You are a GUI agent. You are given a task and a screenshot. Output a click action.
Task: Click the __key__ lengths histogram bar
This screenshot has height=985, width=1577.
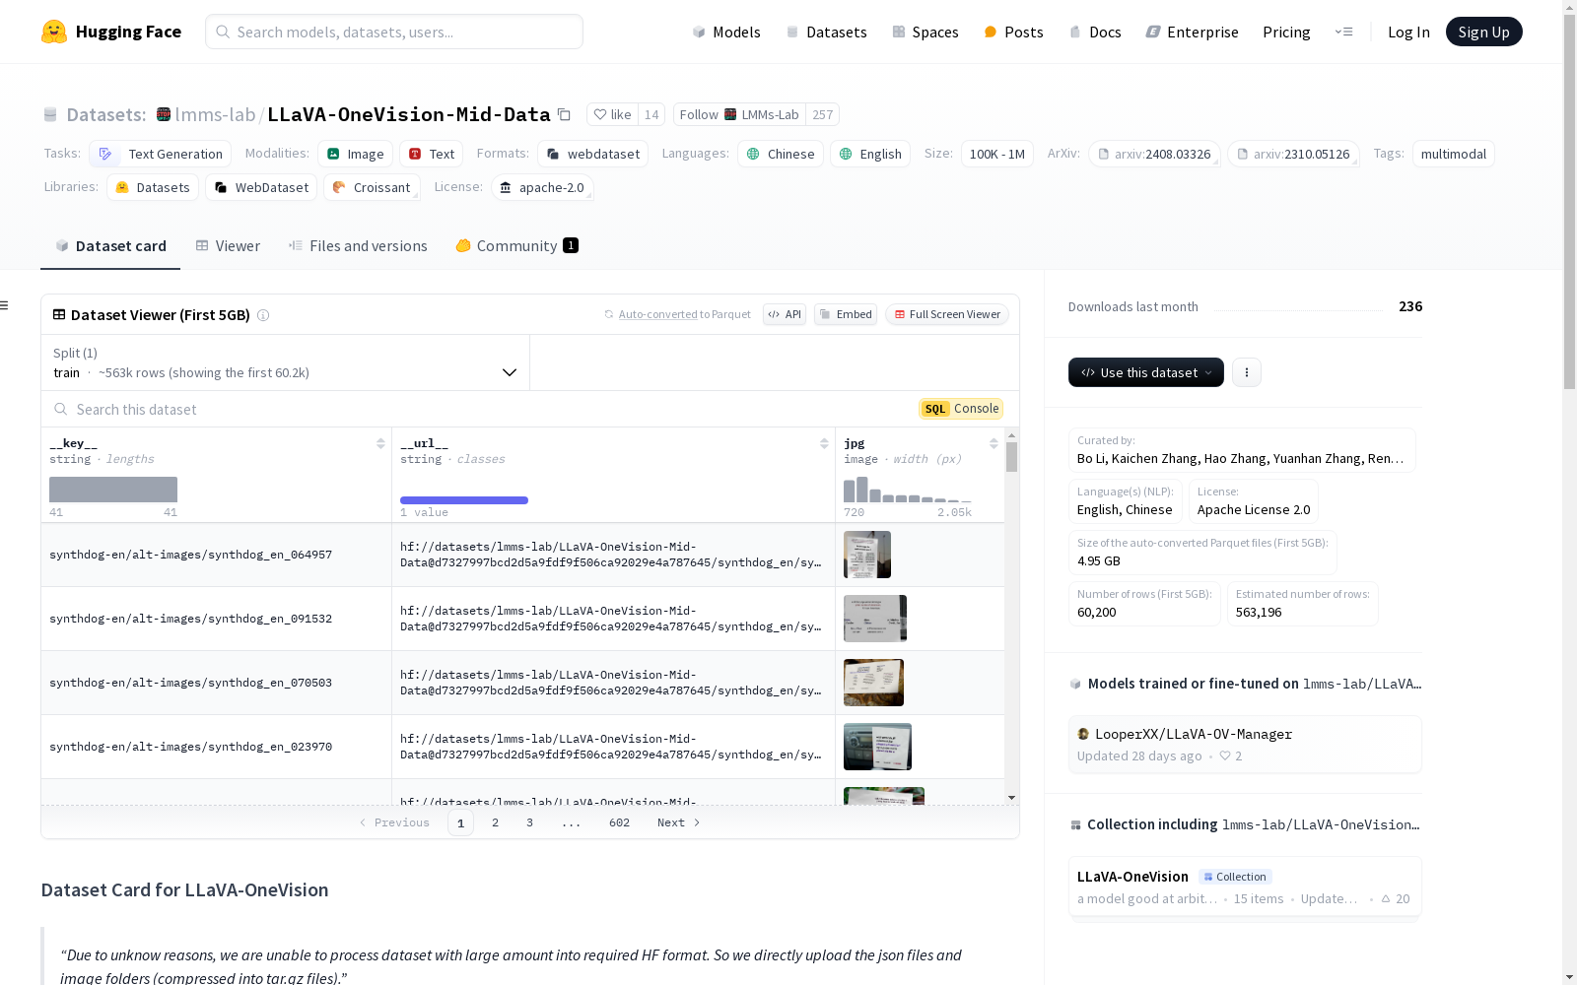[113, 490]
